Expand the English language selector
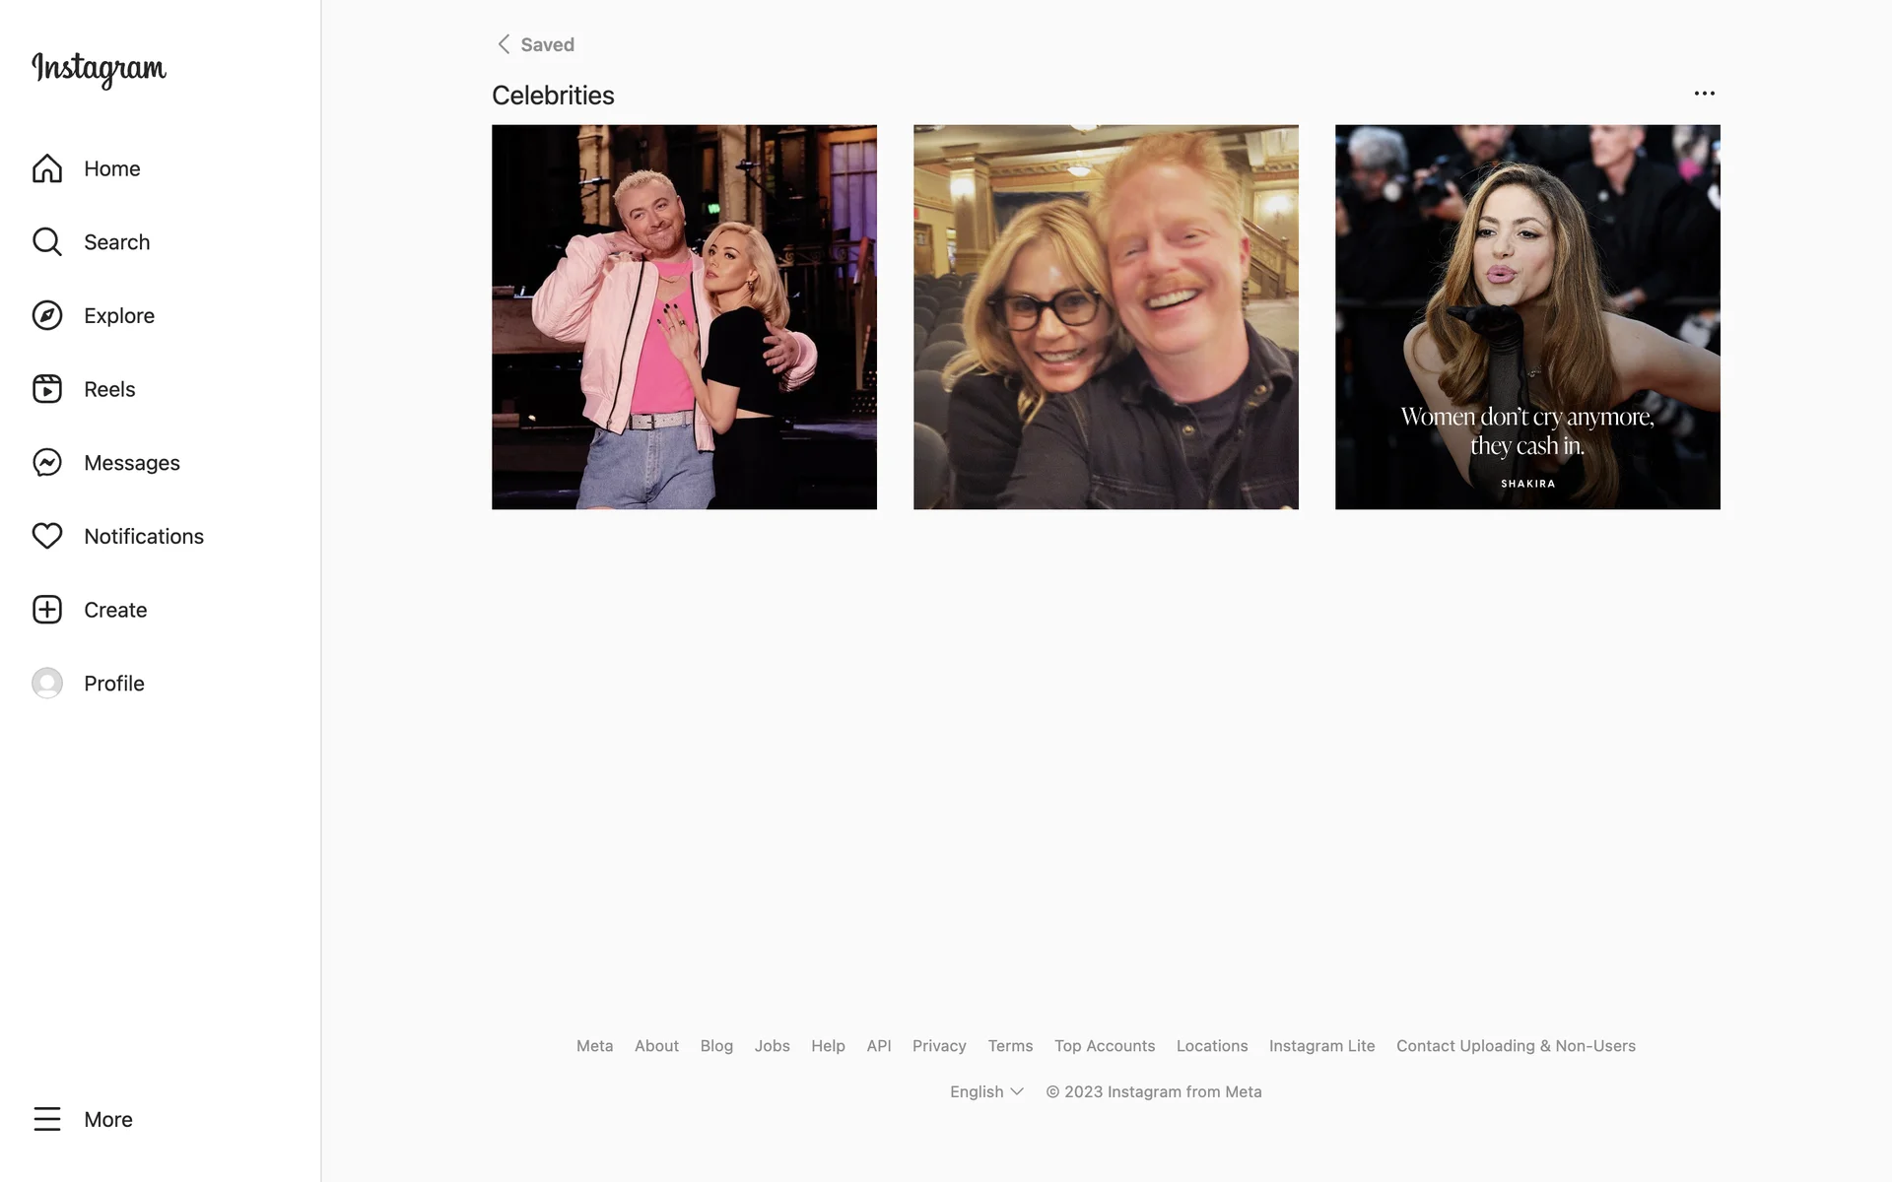This screenshot has height=1182, width=1892. pyautogui.click(x=986, y=1091)
